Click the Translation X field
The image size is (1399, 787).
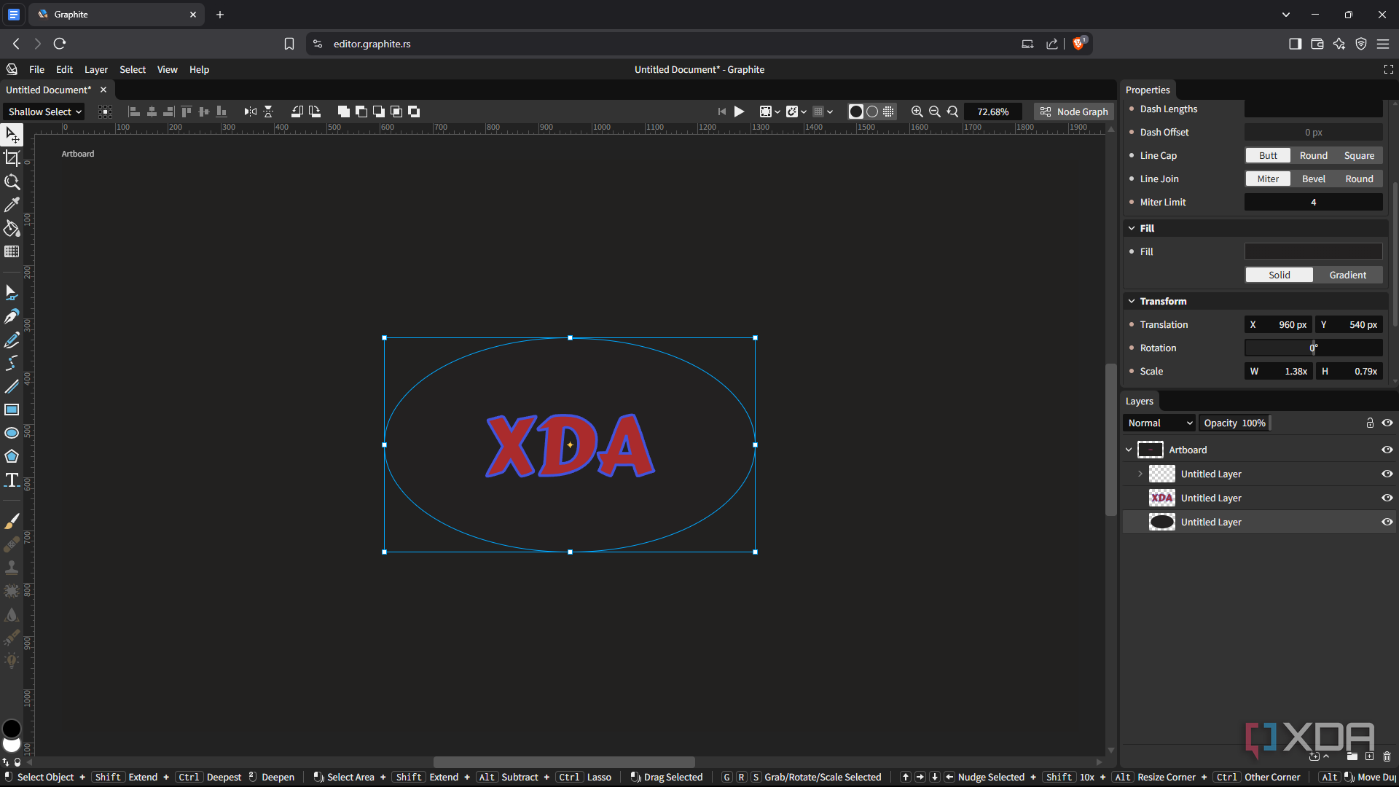tap(1278, 324)
